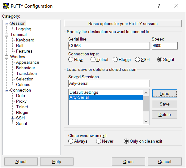The width and height of the screenshot is (186, 168).
Task: Open the Colours settings category
Action: click(23, 85)
